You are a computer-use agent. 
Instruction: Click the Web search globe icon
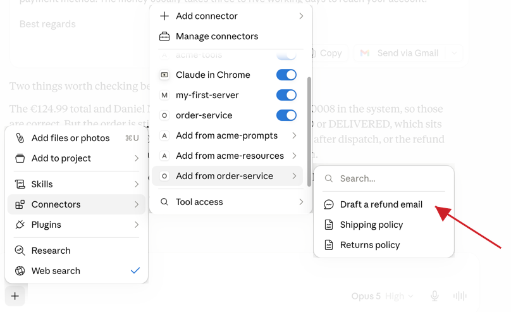[20, 271]
